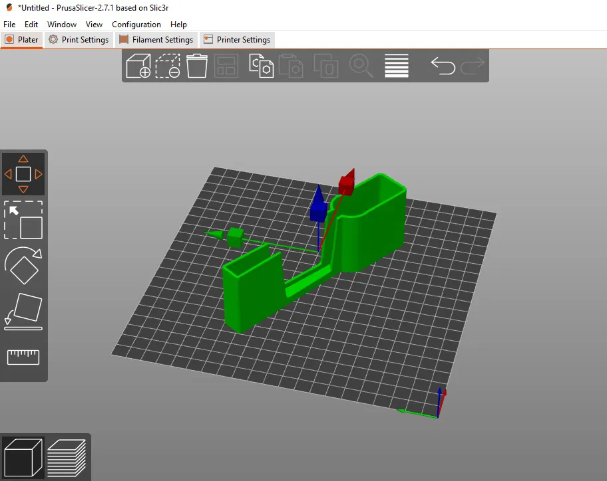Click the Undo arrow
Image resolution: width=607 pixels, height=481 pixels.
pos(443,66)
